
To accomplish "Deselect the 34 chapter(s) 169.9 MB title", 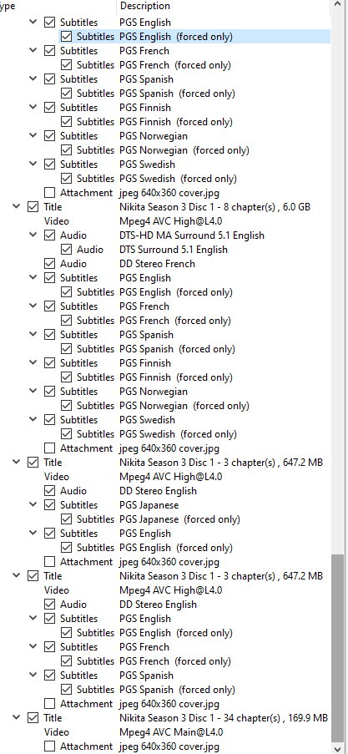I will [x=33, y=718].
